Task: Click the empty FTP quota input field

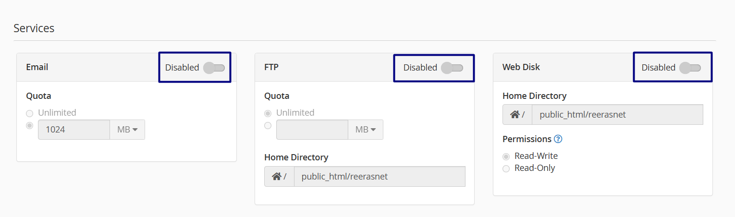Action: [312, 130]
